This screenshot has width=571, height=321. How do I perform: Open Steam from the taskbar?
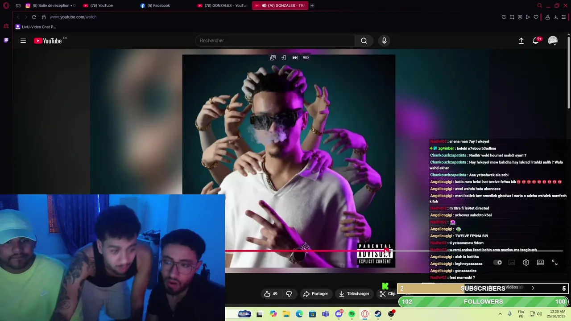coord(378,314)
